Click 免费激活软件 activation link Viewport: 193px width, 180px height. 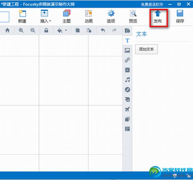pos(152,4)
